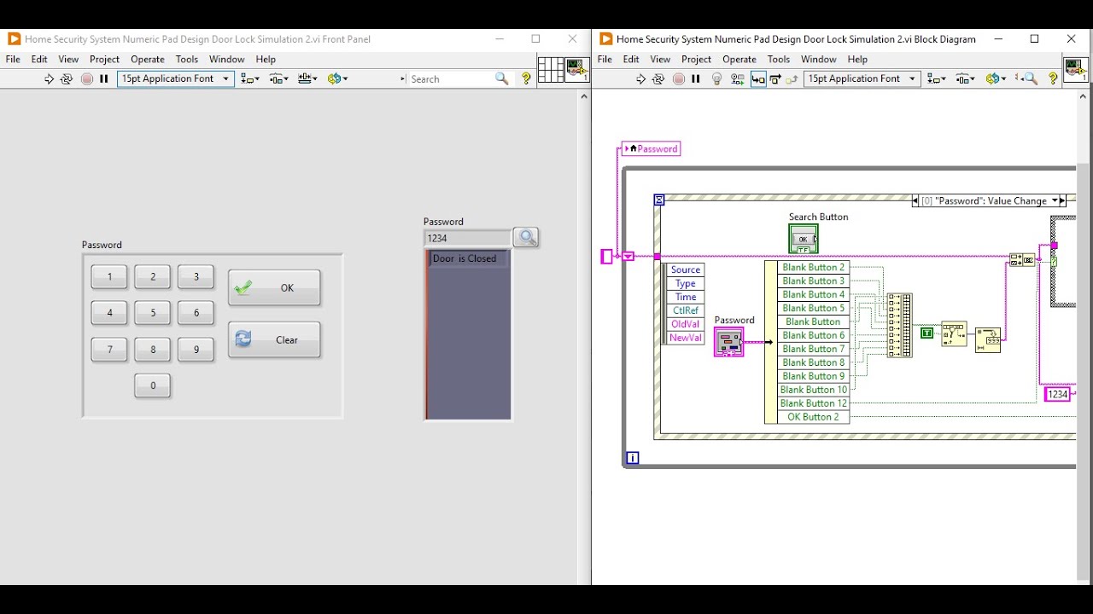Click the Clear button on keypad
The image size is (1093, 614).
pyautogui.click(x=274, y=340)
